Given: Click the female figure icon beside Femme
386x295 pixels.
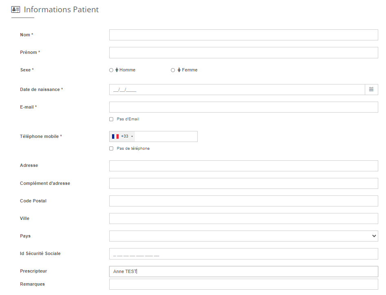Looking at the screenshot, I should (179, 70).
